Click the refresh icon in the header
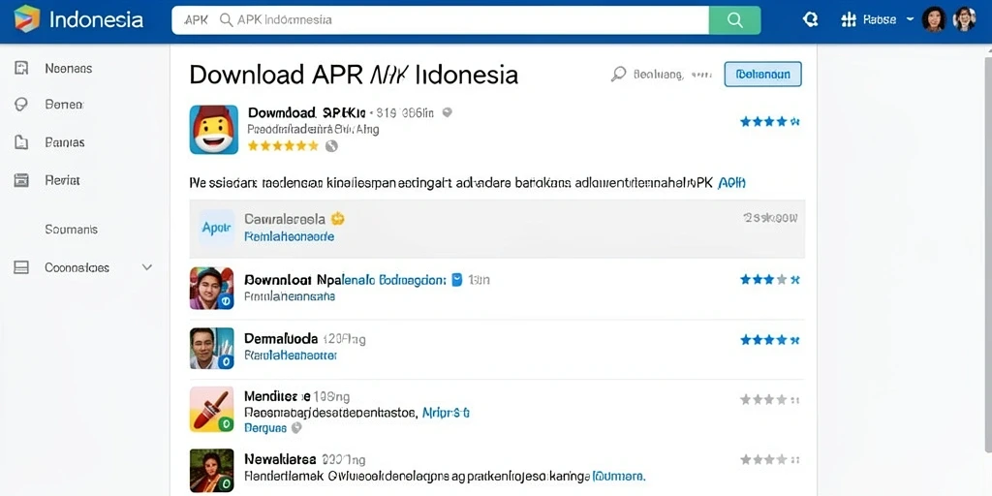The height and width of the screenshot is (496, 992). tap(810, 19)
